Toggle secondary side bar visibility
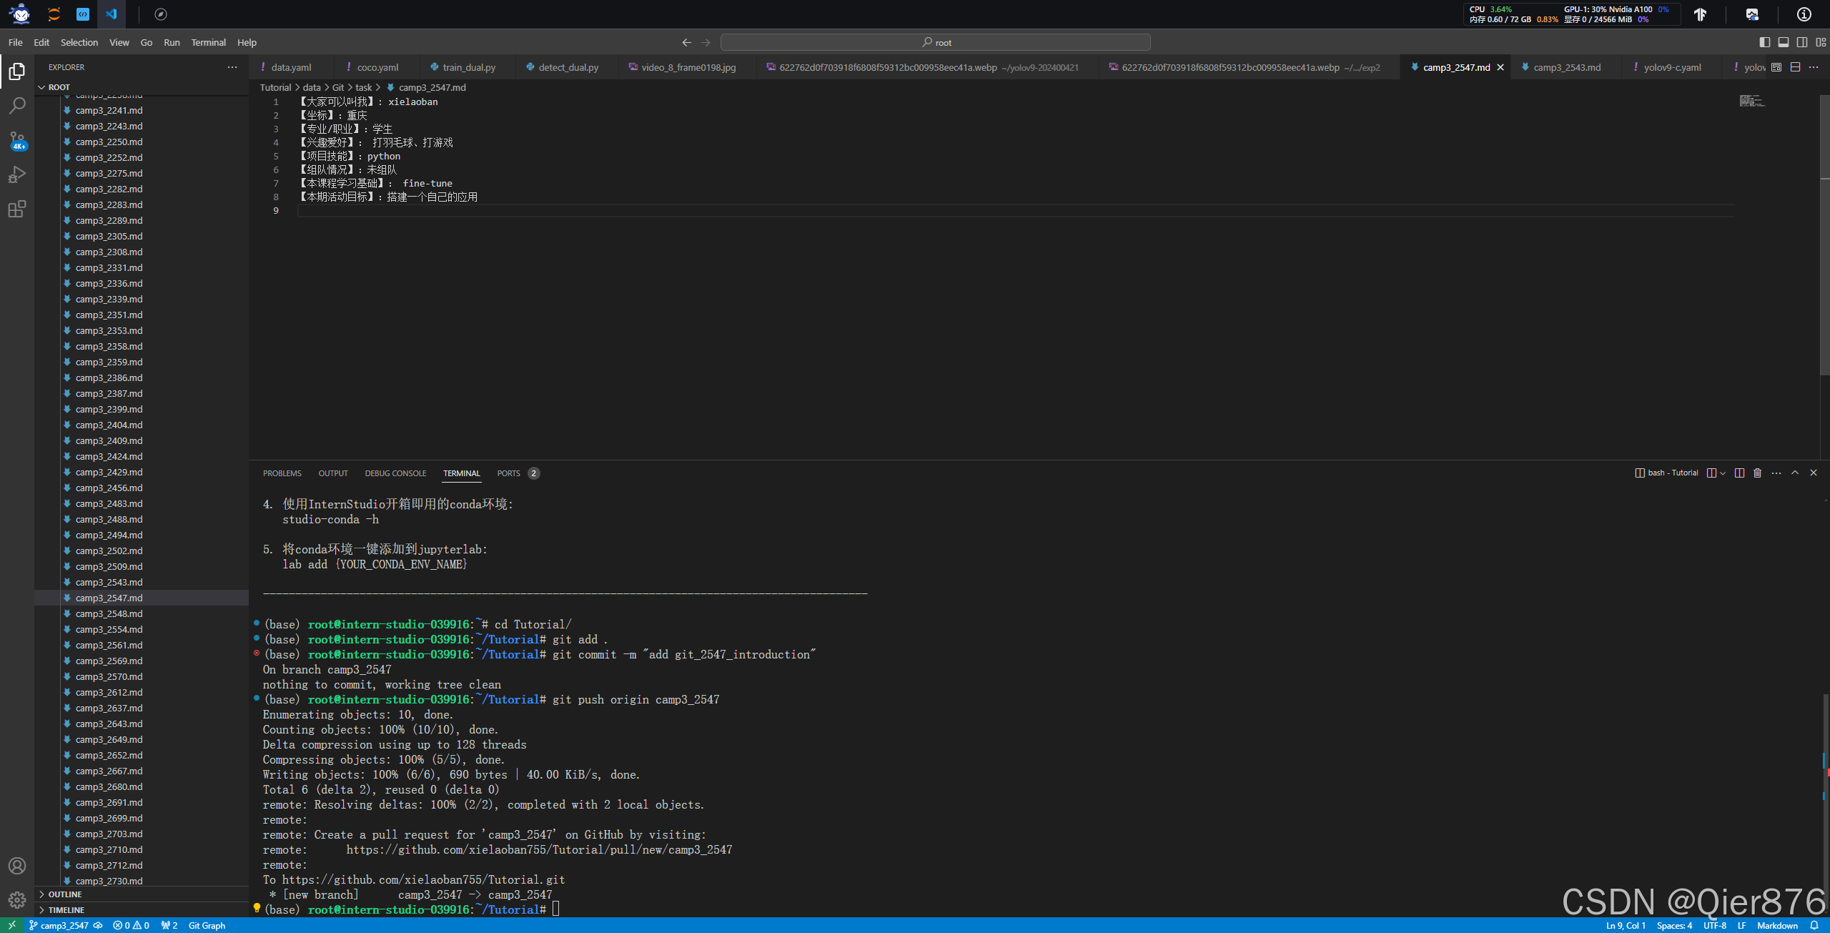Viewport: 1830px width, 933px height. click(1802, 42)
